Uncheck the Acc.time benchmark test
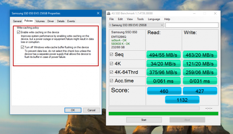233x134 pixels. tap(111, 81)
